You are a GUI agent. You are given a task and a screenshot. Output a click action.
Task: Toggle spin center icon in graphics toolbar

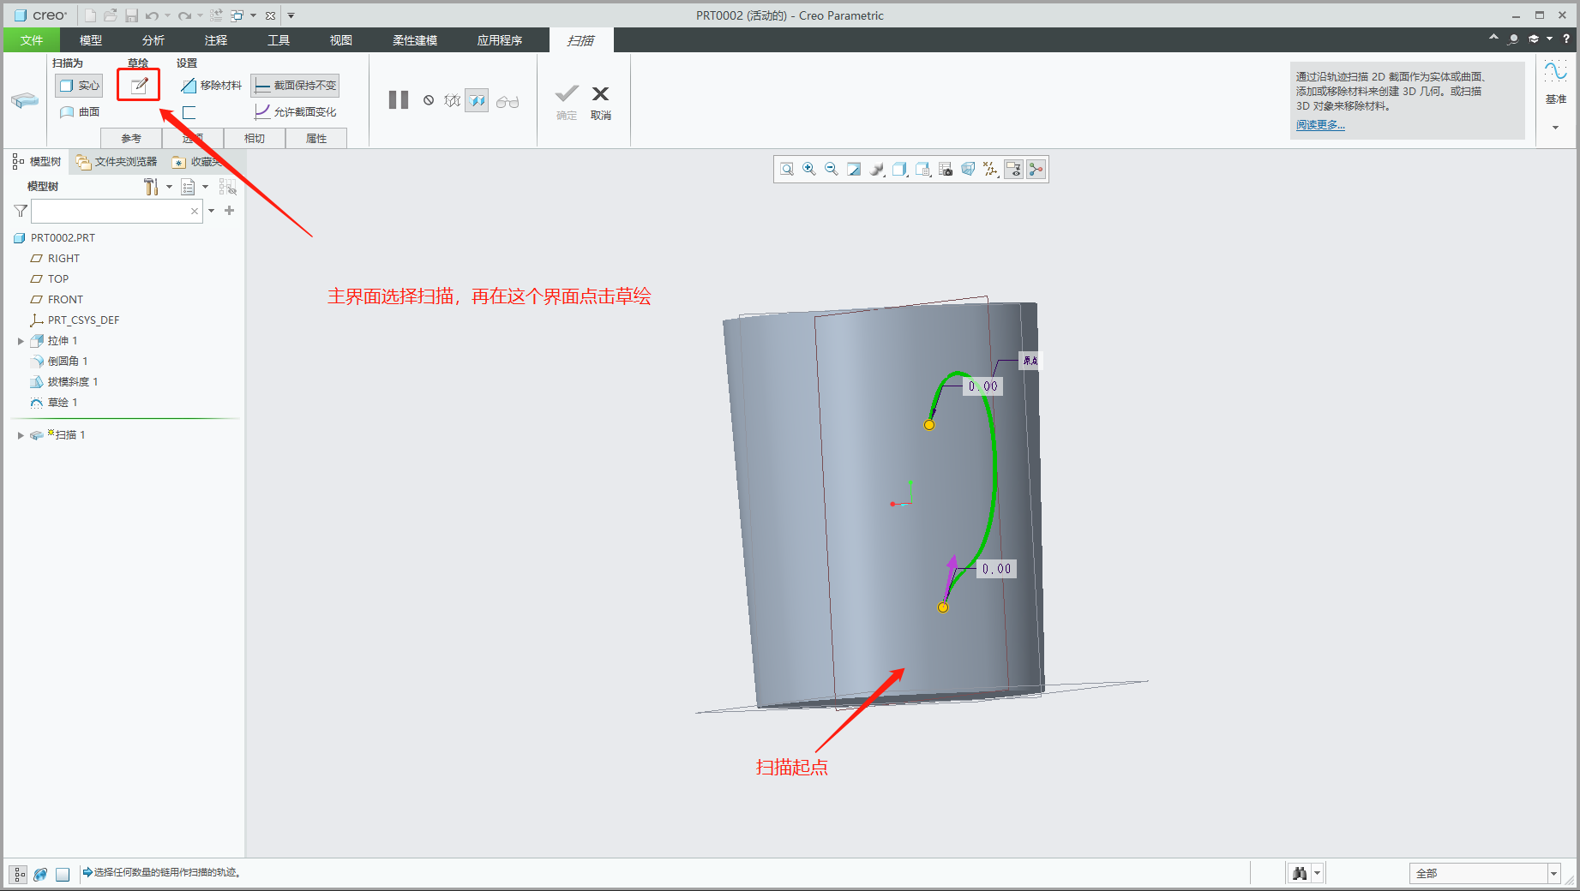tap(1036, 170)
